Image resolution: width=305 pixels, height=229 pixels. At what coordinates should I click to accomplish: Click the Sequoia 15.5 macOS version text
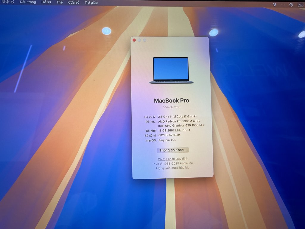click(x=167, y=140)
